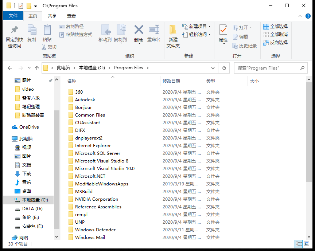315x251 pixels.
Task: Click the 重命名 icon
Action: 154,30
